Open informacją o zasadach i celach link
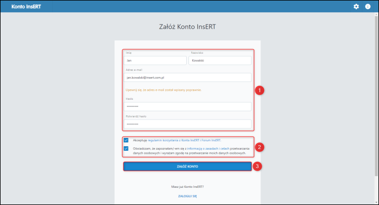The image size is (379, 205). (208, 148)
